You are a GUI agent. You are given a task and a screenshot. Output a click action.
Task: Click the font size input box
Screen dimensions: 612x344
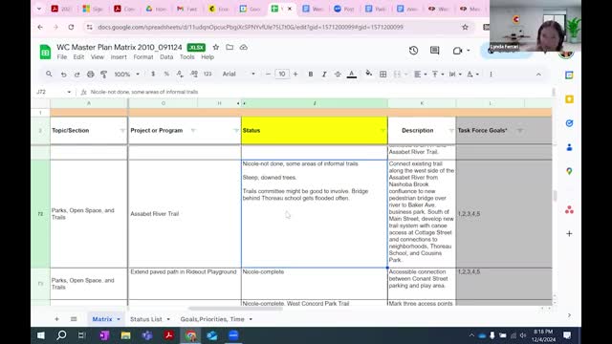282,75
